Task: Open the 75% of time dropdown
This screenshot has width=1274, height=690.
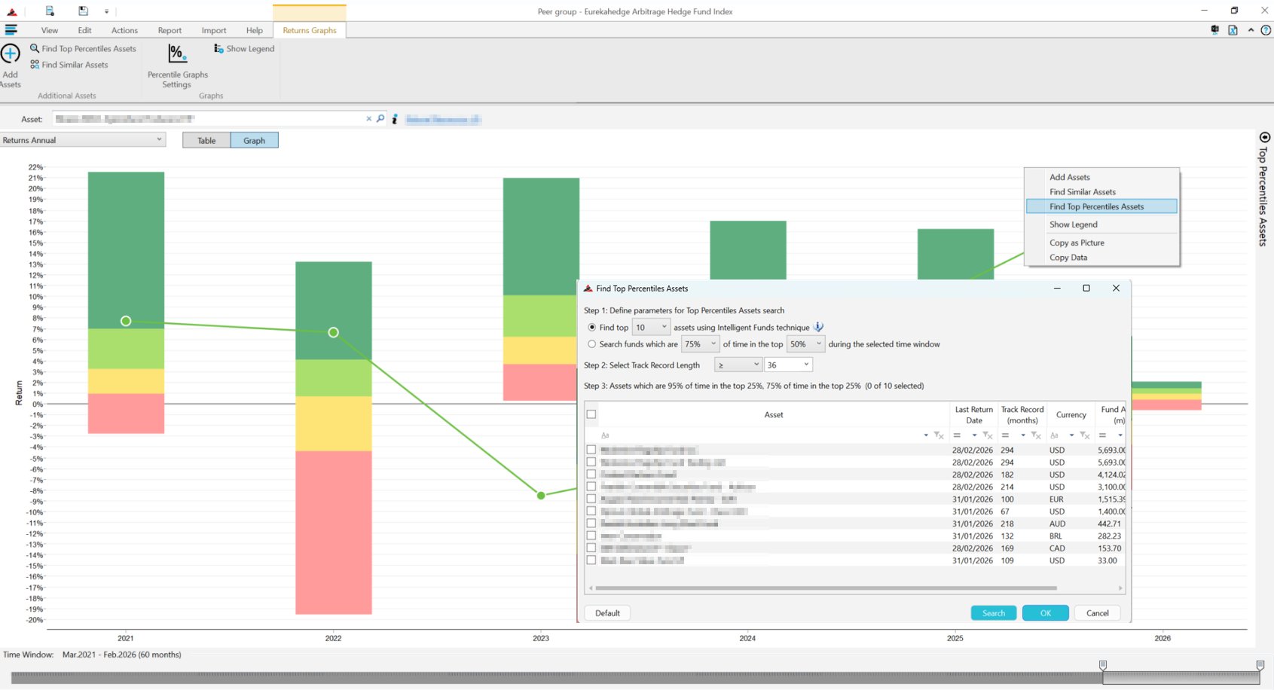Action: point(713,344)
